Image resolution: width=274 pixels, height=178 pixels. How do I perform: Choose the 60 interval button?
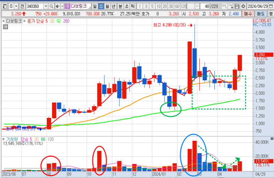coord(177,6)
